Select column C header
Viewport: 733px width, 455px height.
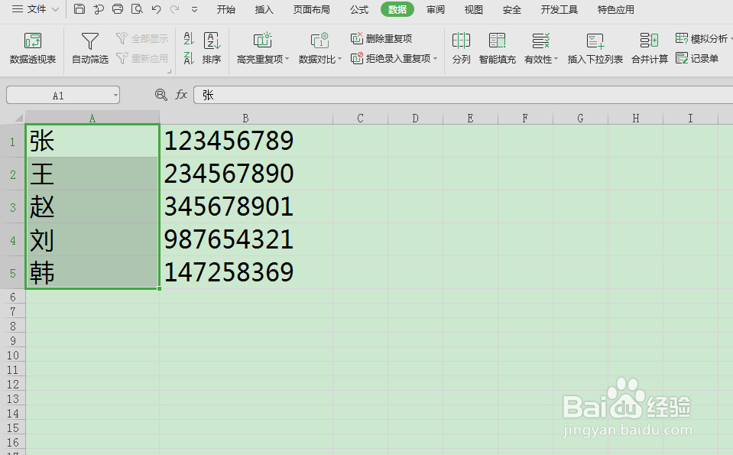360,119
